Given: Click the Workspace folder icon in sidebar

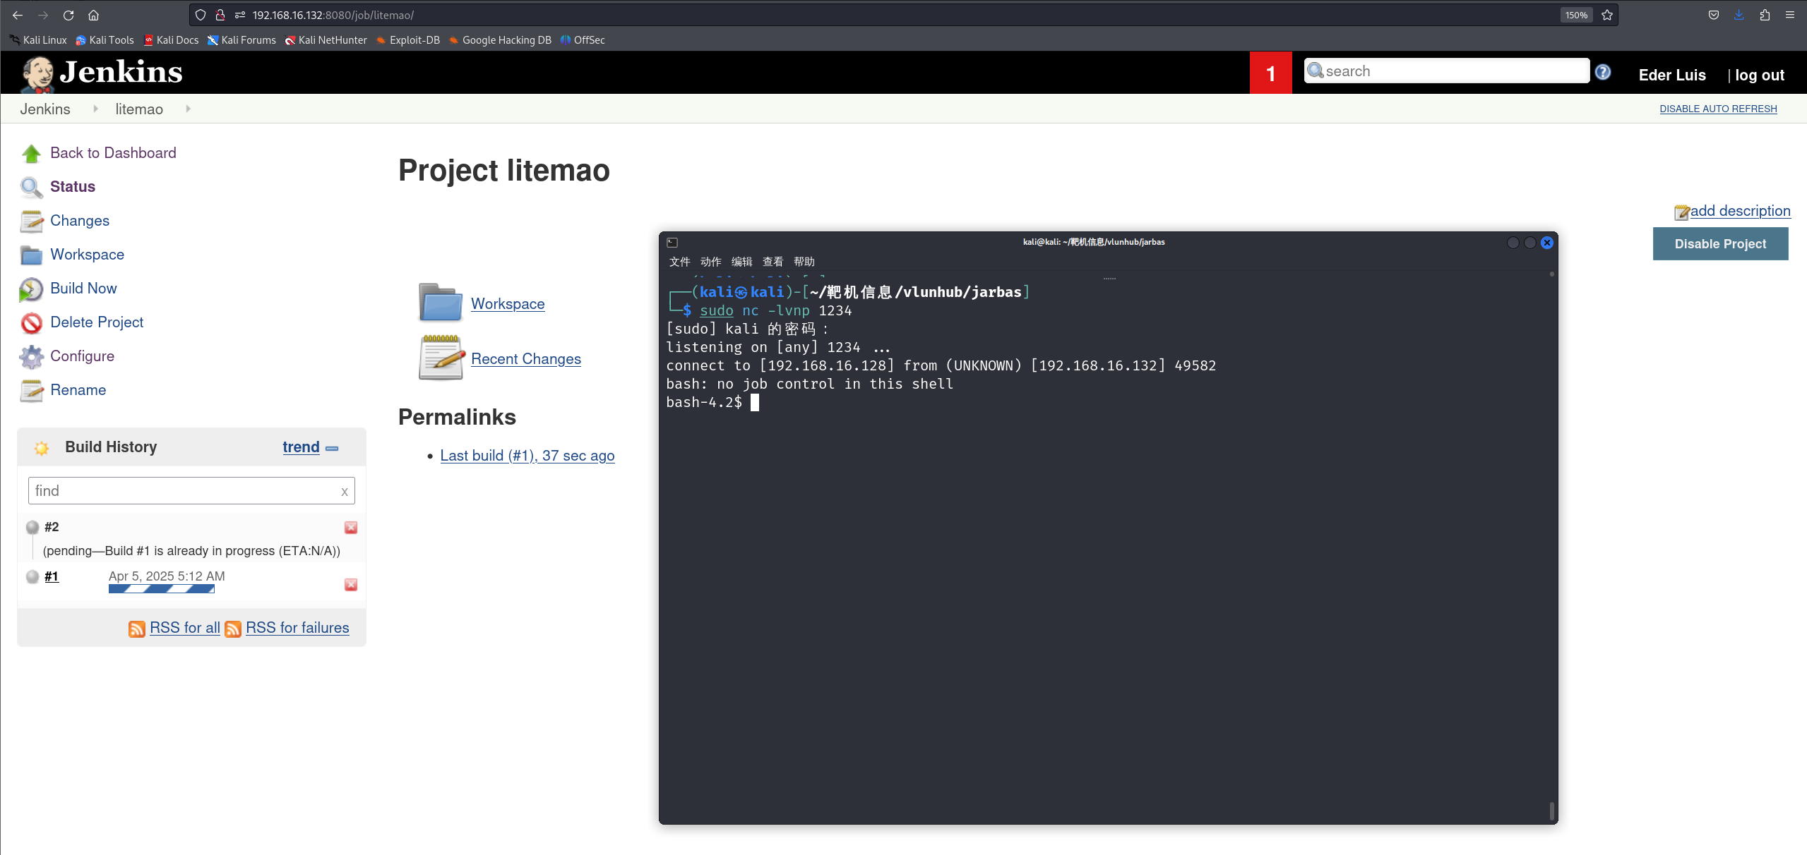Looking at the screenshot, I should pos(31,255).
